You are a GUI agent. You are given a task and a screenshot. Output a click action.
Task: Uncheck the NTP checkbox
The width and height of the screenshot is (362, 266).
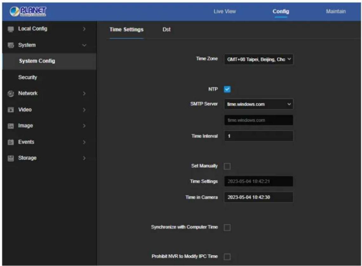(227, 89)
